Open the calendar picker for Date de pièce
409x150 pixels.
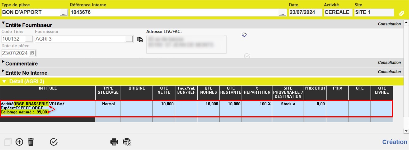[32, 53]
